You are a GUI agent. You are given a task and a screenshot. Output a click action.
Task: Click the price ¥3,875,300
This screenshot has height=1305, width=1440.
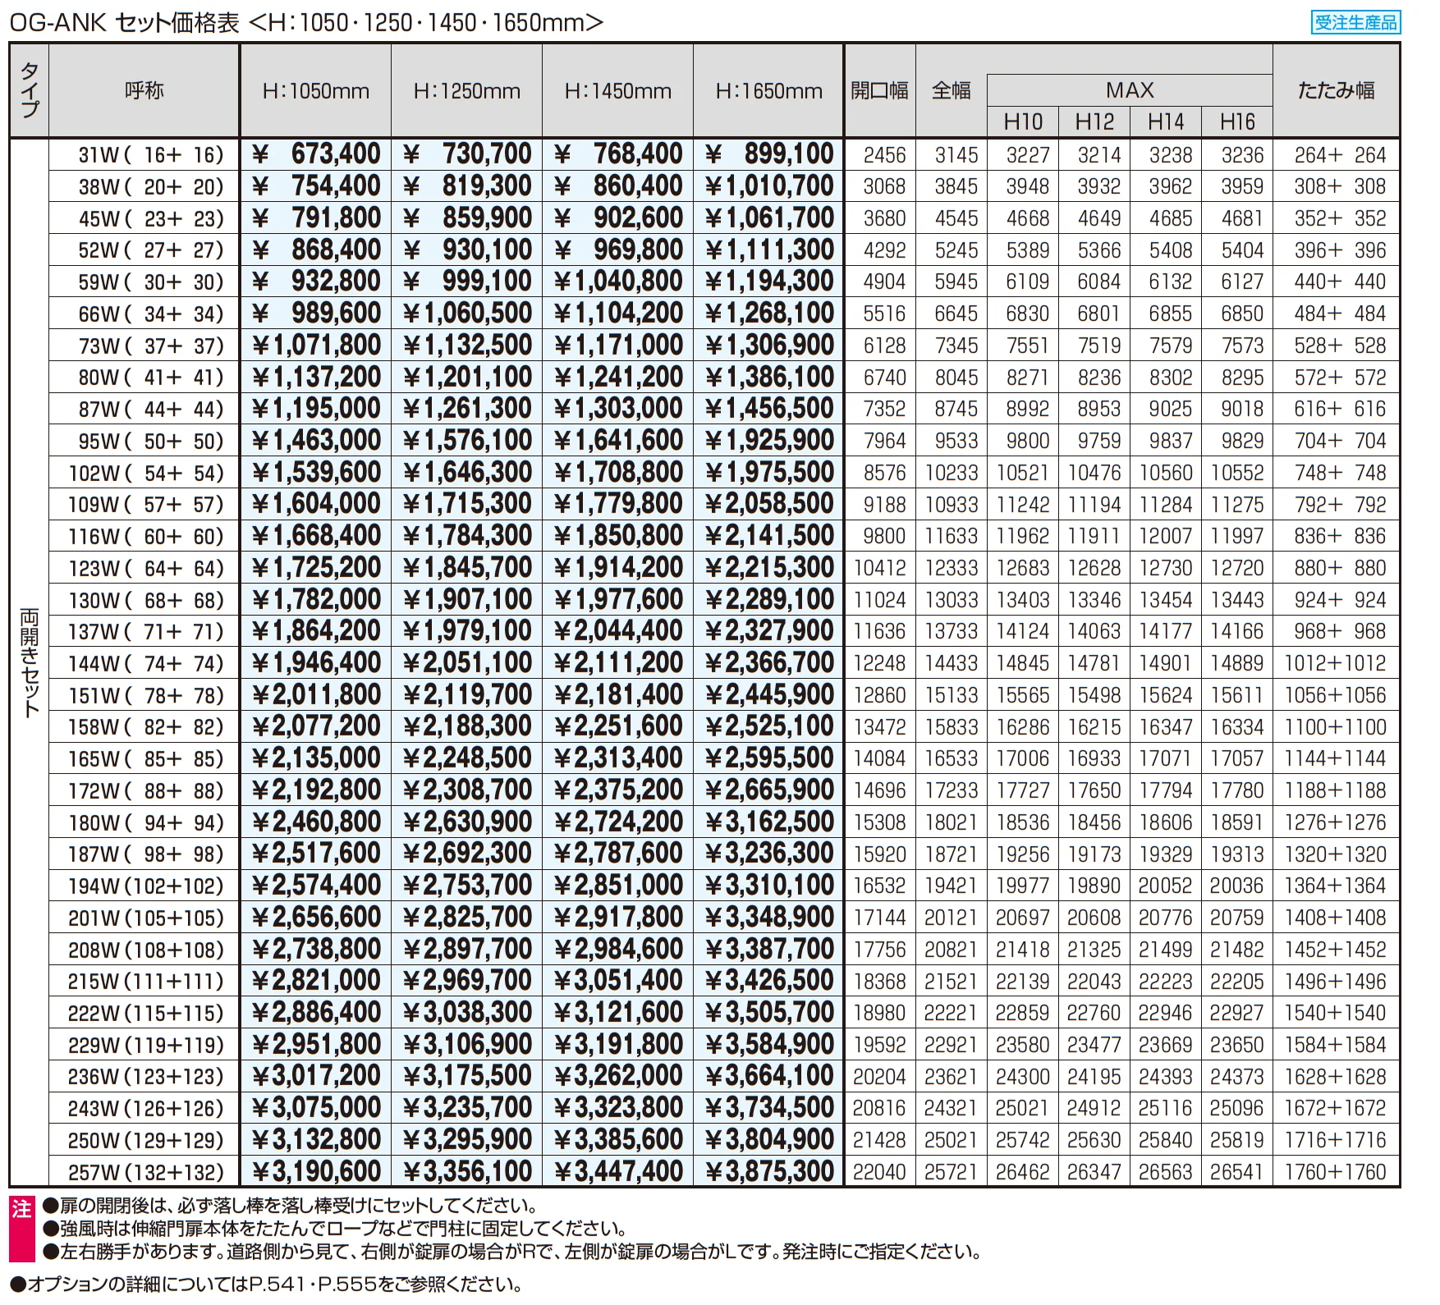pos(769,1172)
